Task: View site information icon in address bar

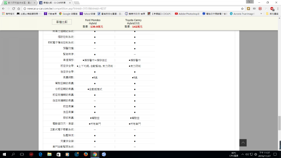Action: coord(25,9)
